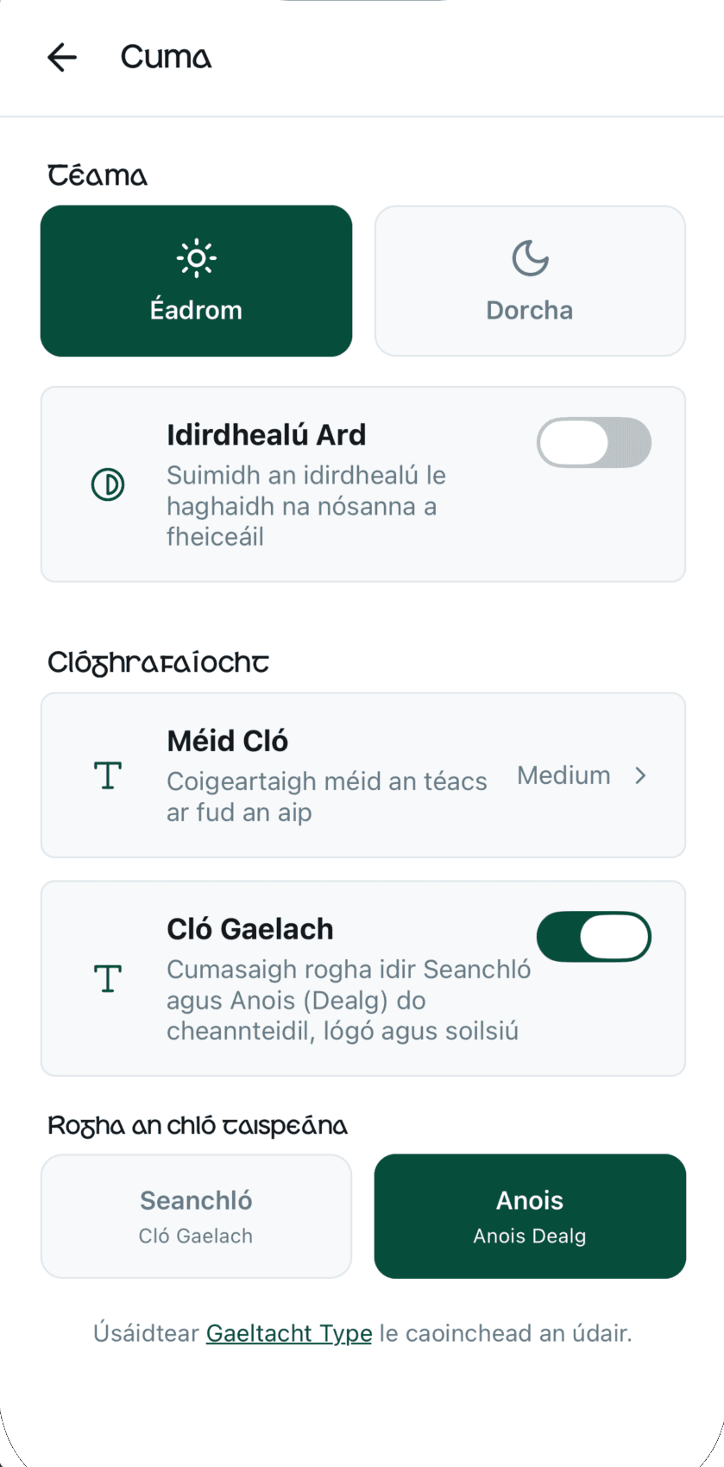Open the Méid Cló chevron arrow
Screen dimensions: 724x1467
[640, 775]
